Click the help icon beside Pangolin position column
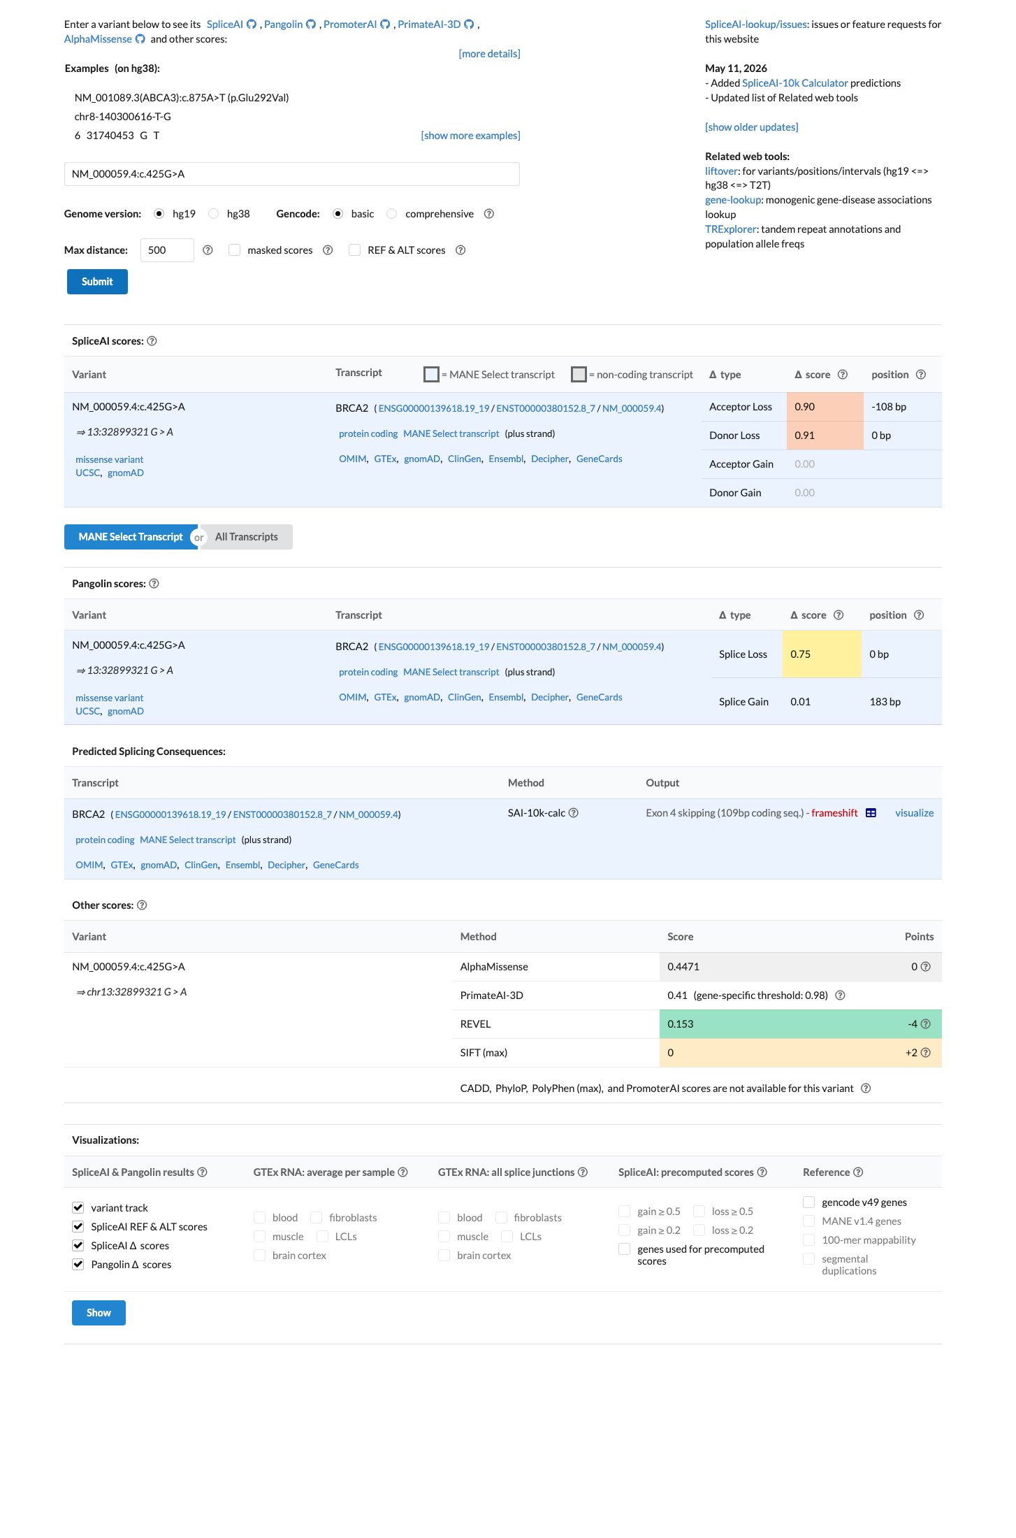1016x1538 pixels. [x=919, y=615]
